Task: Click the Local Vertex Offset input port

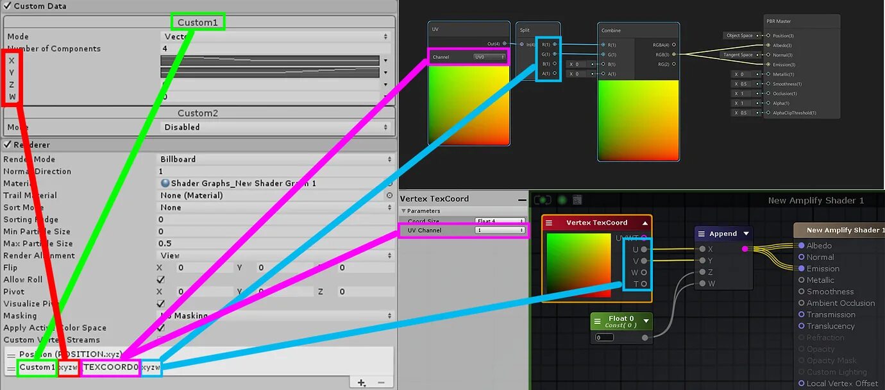Action: pos(801,384)
